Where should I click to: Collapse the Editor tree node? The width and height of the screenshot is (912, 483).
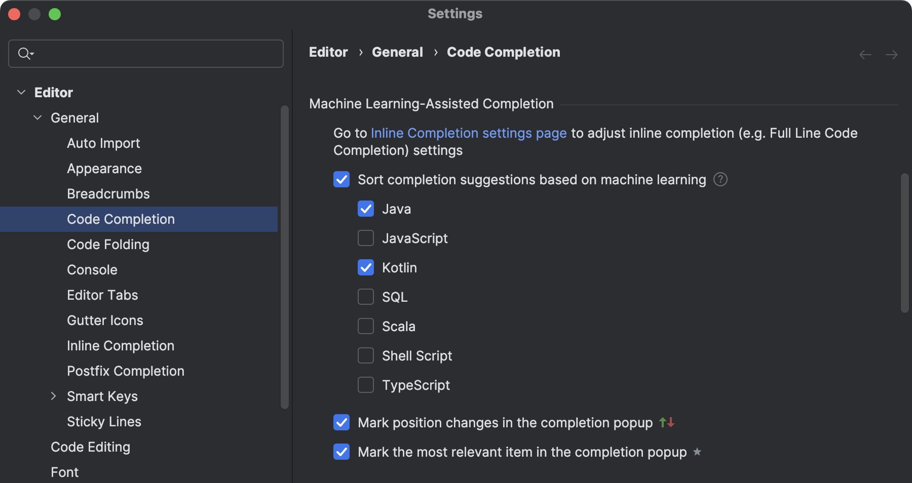click(21, 92)
